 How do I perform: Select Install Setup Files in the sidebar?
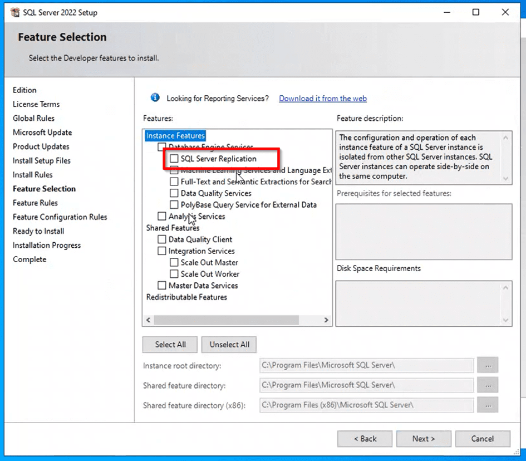click(42, 160)
